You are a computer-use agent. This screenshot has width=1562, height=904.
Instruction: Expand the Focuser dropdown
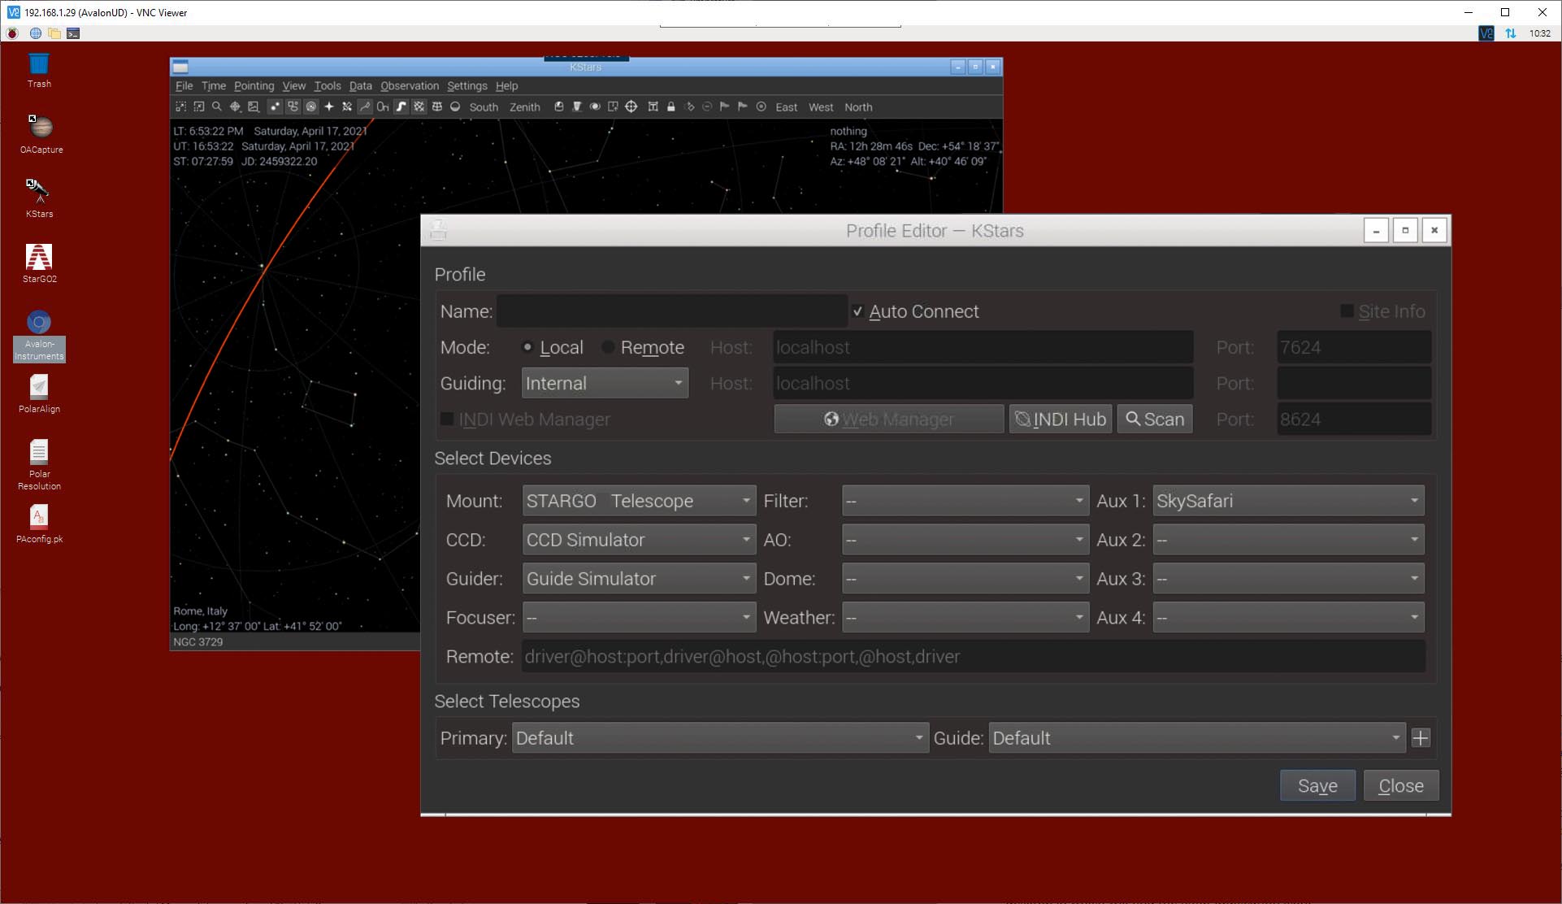(639, 618)
